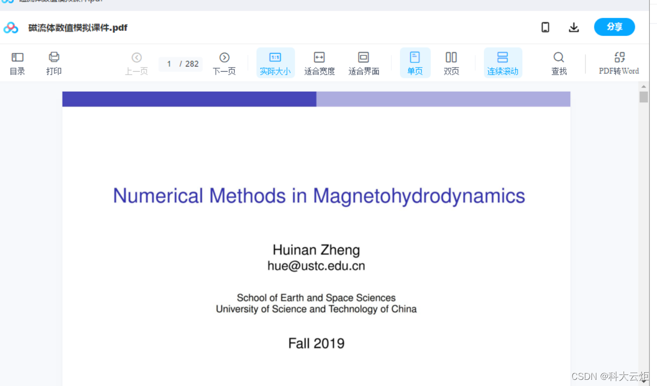
Task: Click the page number input field
Action: point(169,64)
